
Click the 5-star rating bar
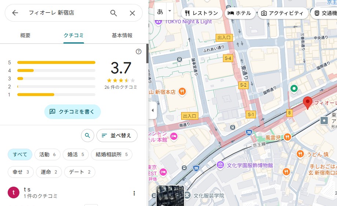point(56,62)
